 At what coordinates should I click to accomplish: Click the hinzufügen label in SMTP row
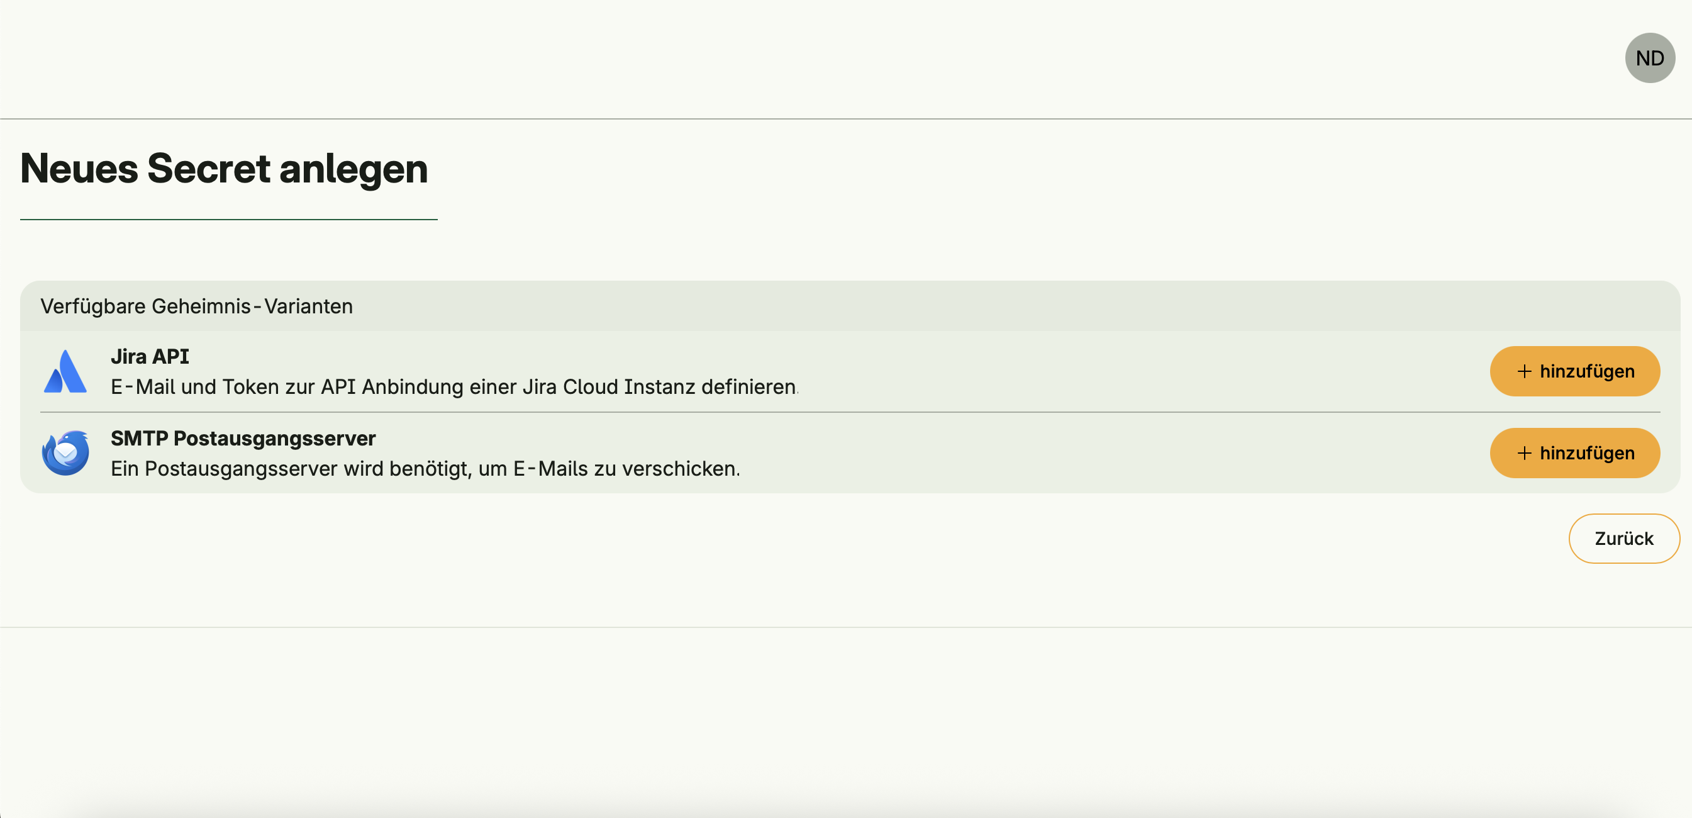[x=1587, y=453]
